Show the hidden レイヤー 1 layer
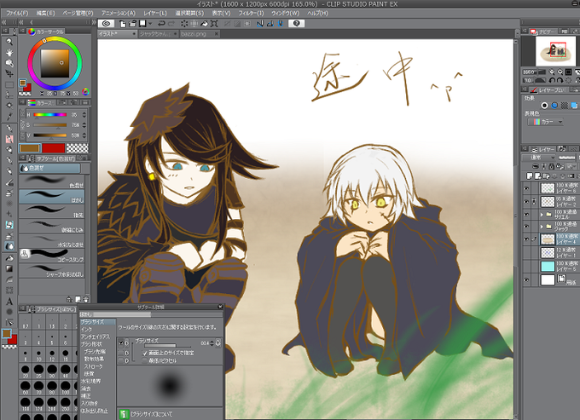Screen dimensions: 580x420 (x=526, y=253)
